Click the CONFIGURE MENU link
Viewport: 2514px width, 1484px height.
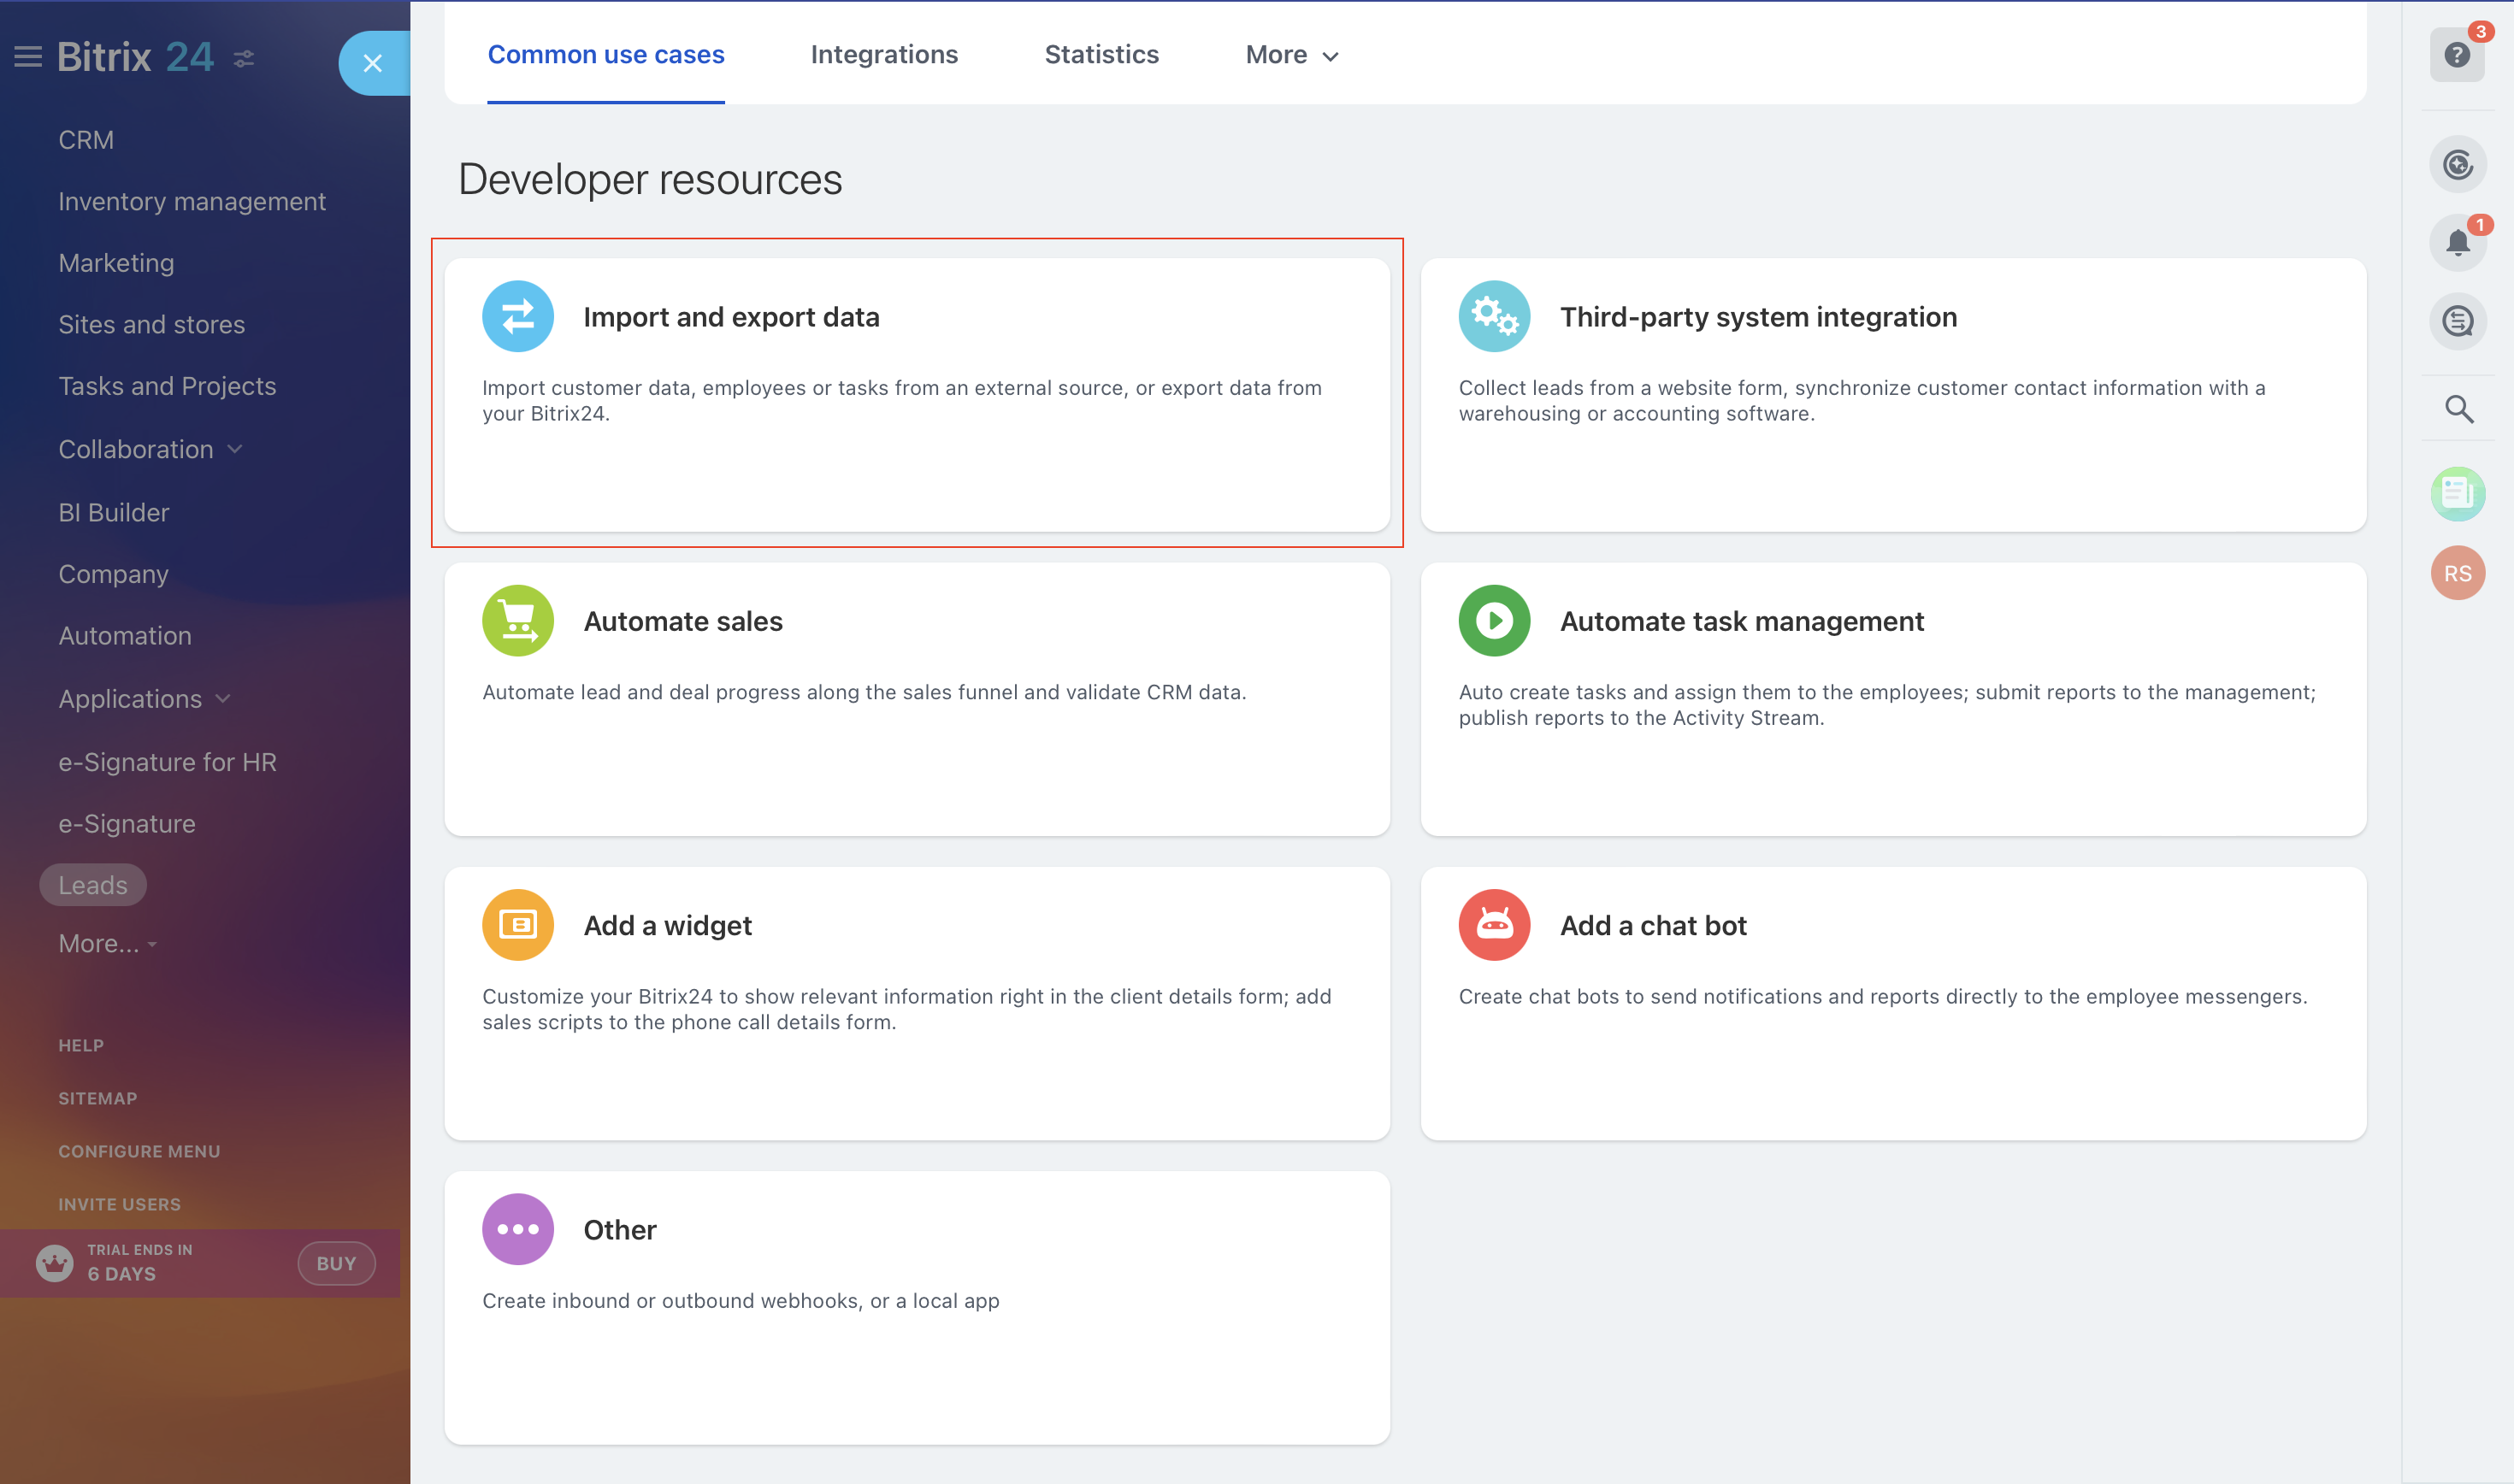coord(139,1151)
